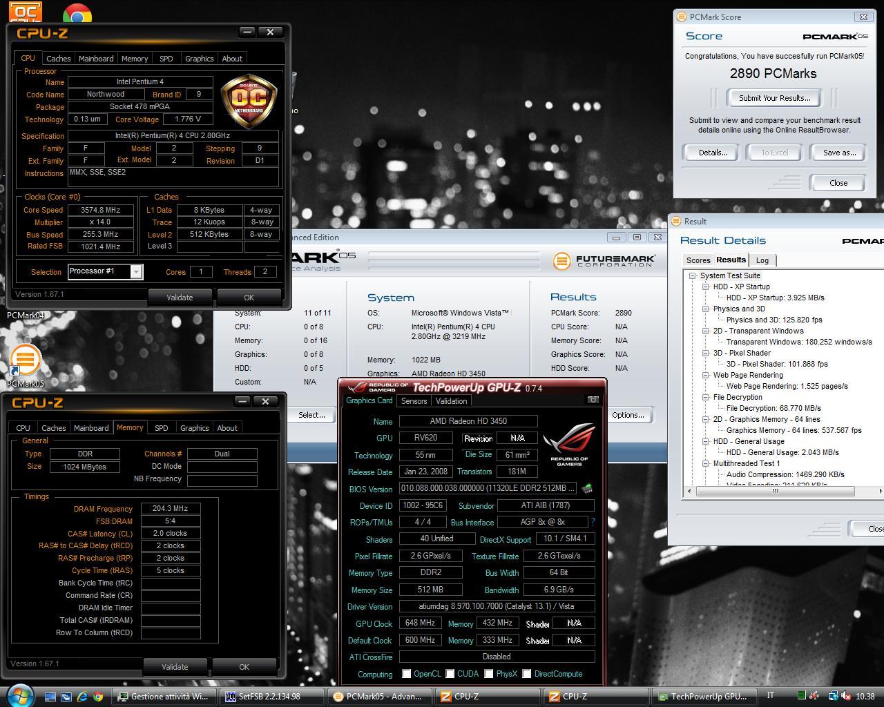Image resolution: width=884 pixels, height=707 pixels.
Task: Click the IT language indicator in taskbar
Action: tap(771, 696)
